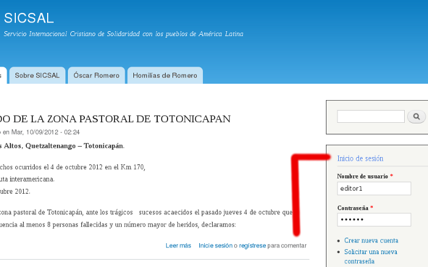Viewport: 428px width, 267px height.
Task: Open the Crear nueva cuenta link
Action: point(371,241)
